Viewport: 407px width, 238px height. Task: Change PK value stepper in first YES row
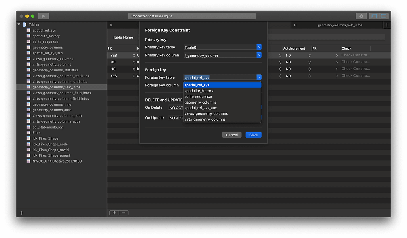tap(134, 56)
